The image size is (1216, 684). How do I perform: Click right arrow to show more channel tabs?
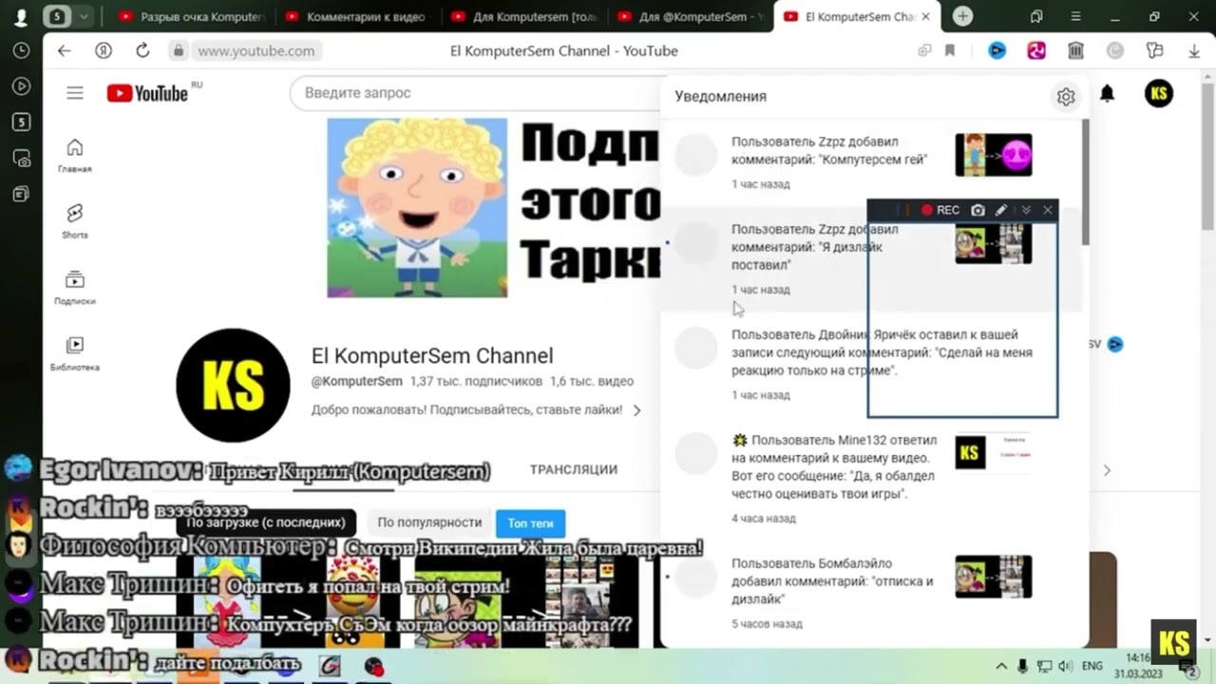tap(1106, 470)
